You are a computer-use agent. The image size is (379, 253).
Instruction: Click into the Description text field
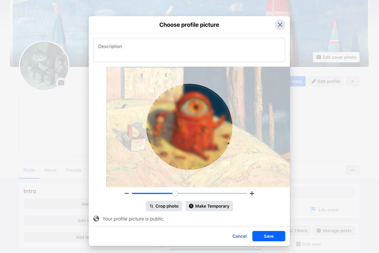(x=189, y=50)
